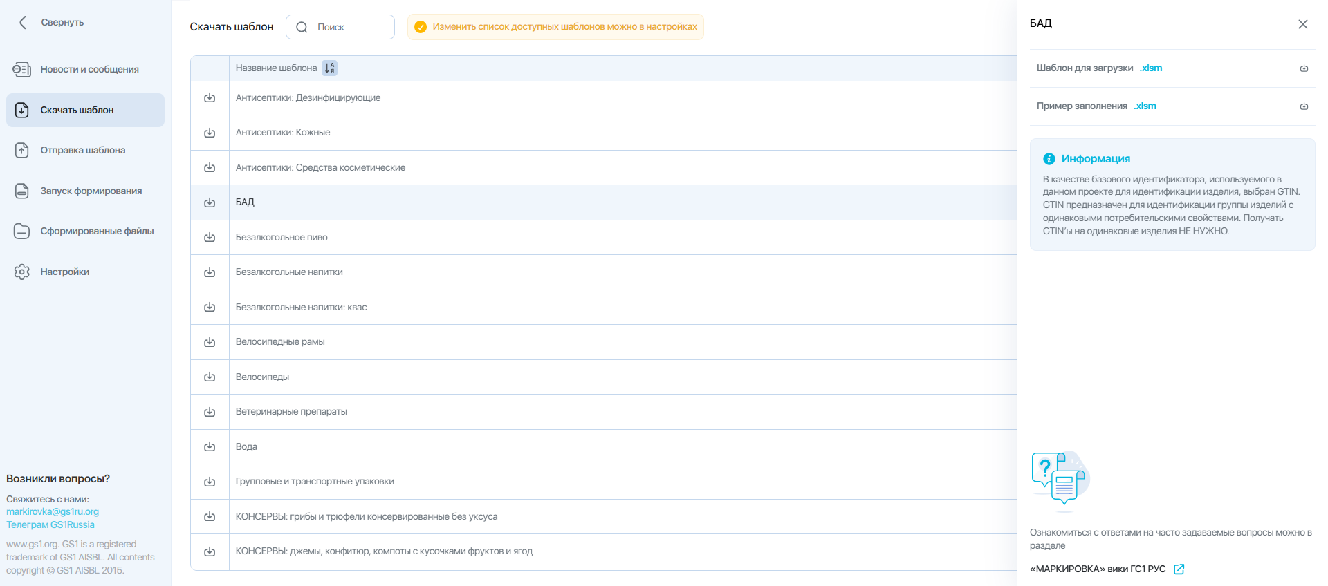
Task: Go to Отправка шаблона page
Action: tap(85, 151)
